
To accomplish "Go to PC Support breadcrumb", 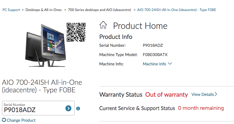I will point(11,10).
